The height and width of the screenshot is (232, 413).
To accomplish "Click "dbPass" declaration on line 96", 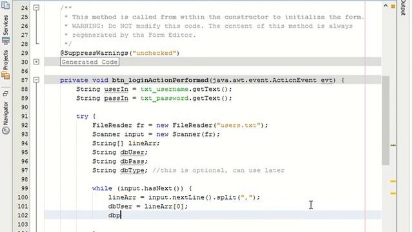I will click(132, 161).
